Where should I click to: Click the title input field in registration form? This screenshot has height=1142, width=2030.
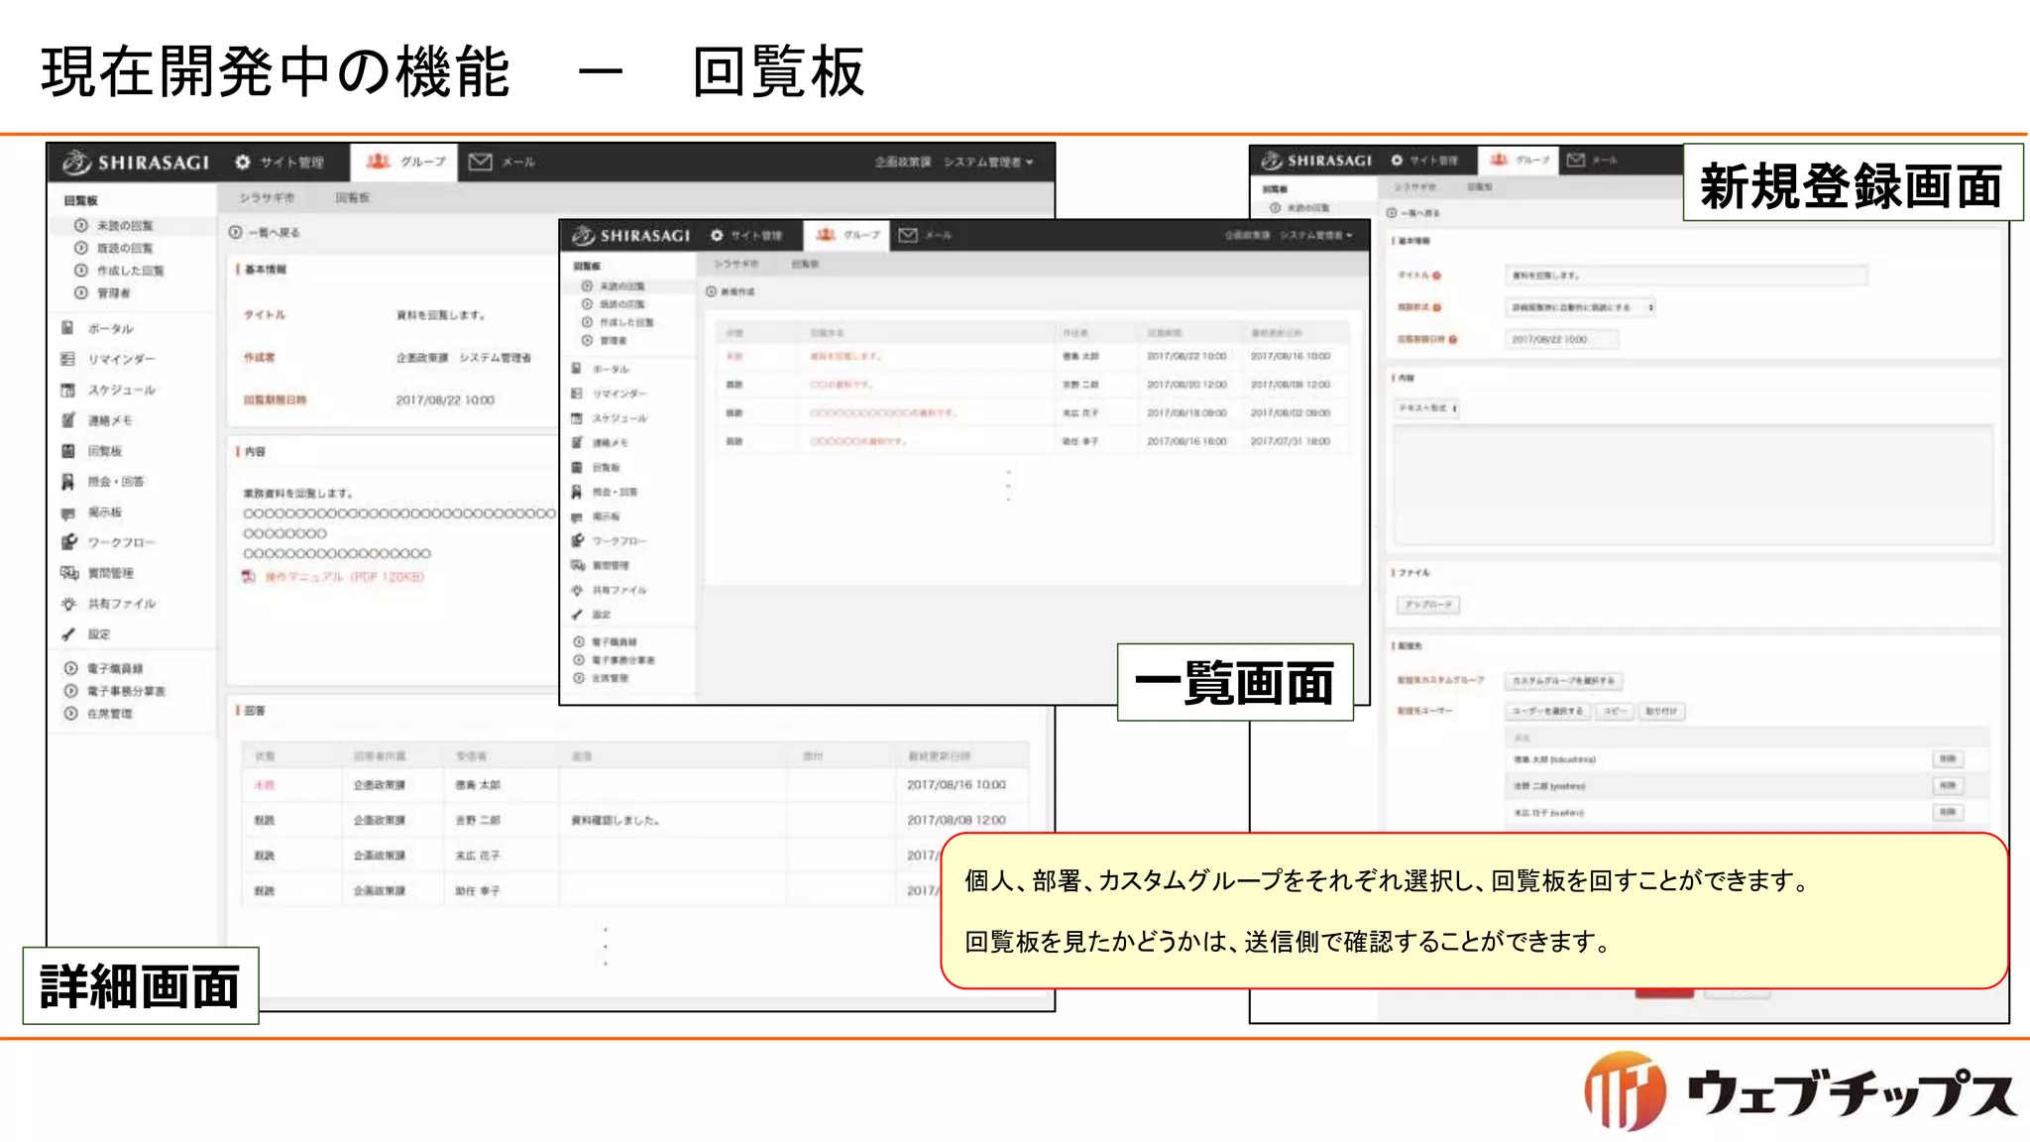(1686, 276)
